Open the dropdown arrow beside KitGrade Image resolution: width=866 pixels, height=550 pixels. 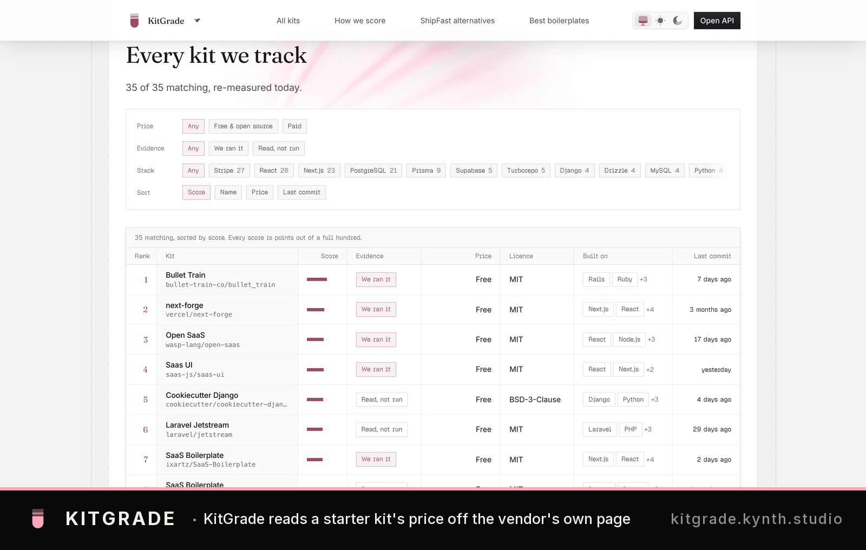197,21
